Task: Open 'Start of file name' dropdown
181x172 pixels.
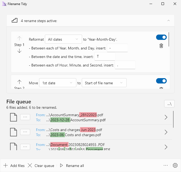Action: (104, 83)
